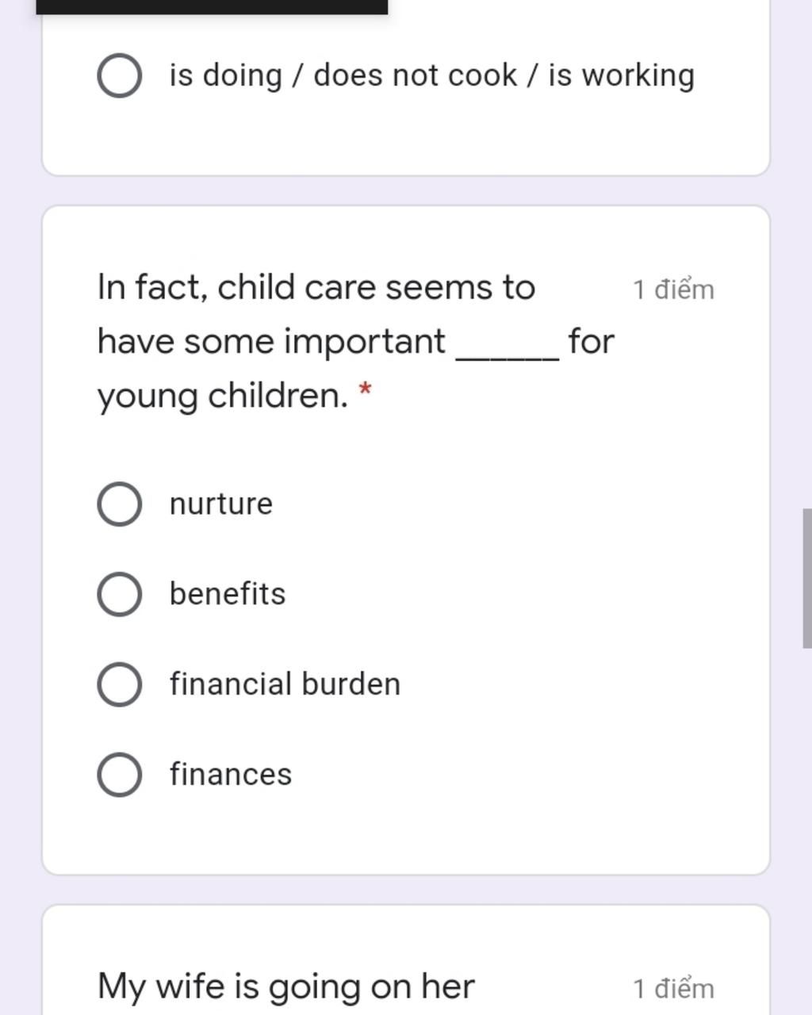
Task: Click the 'is doing / does not cook' text
Action: coord(343,75)
